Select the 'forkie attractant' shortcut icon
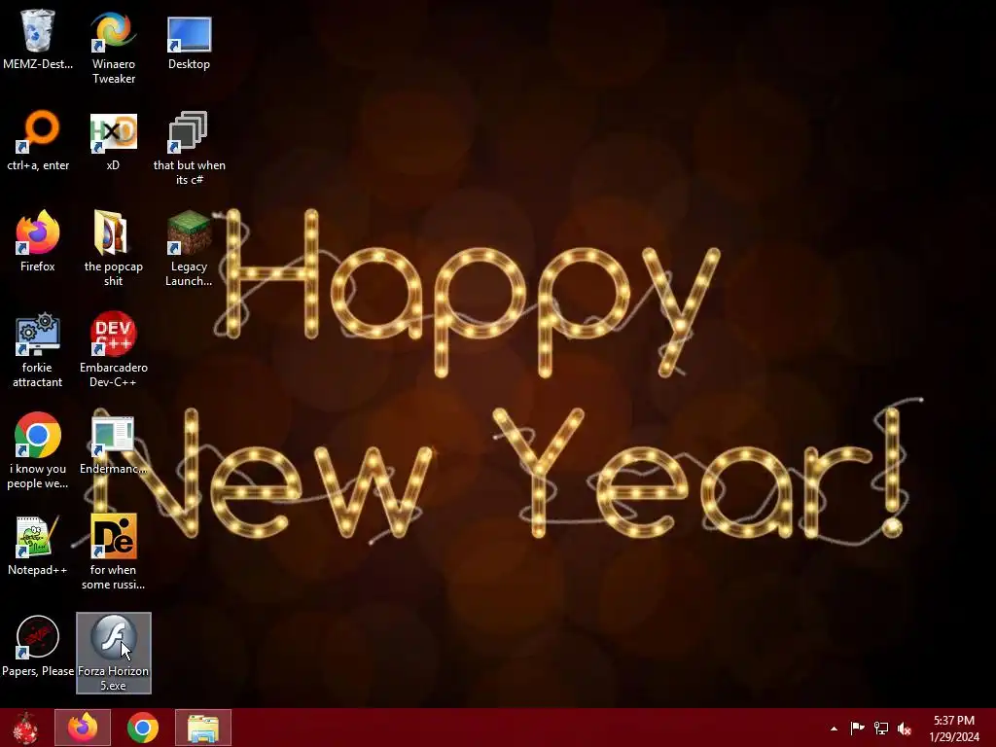 tap(38, 335)
